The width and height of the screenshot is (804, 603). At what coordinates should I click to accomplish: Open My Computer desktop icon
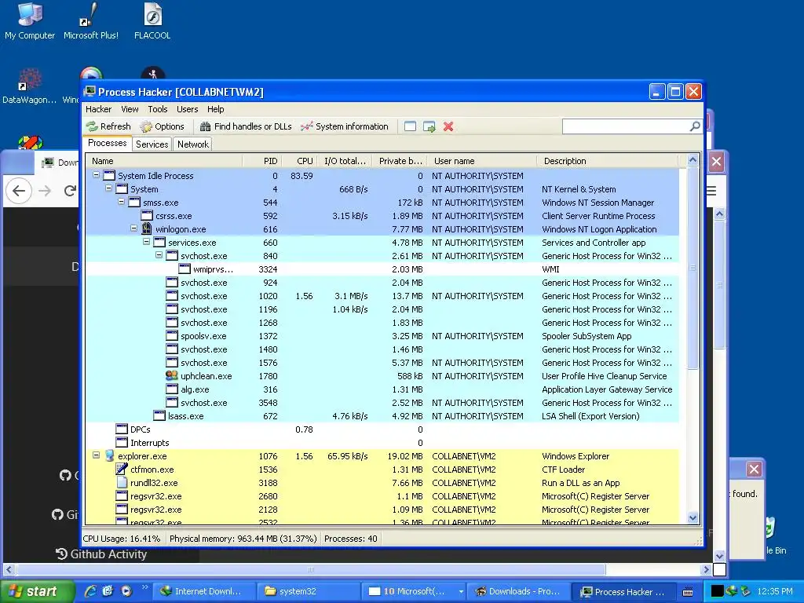pos(30,21)
